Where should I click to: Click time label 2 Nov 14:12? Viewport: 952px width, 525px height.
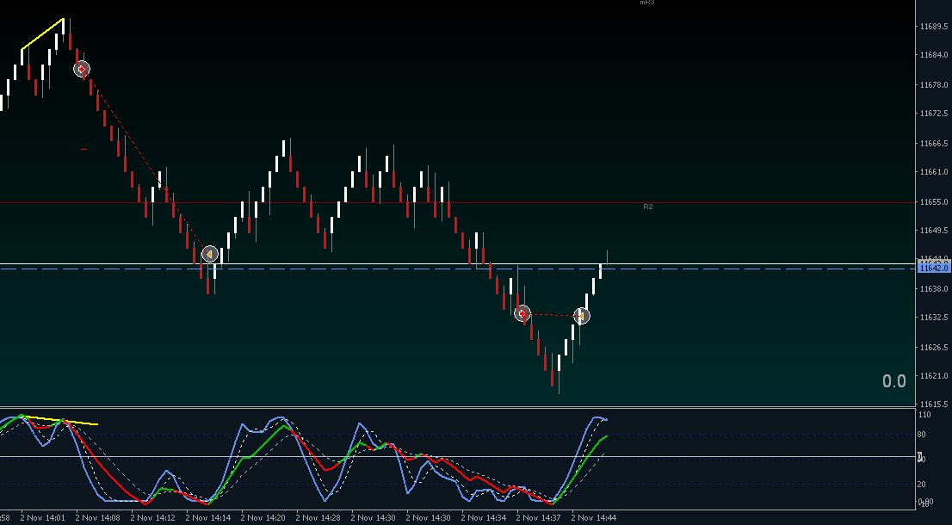153,518
